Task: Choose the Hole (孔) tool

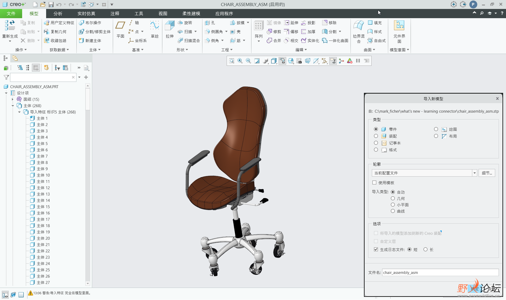Action: (x=210, y=23)
